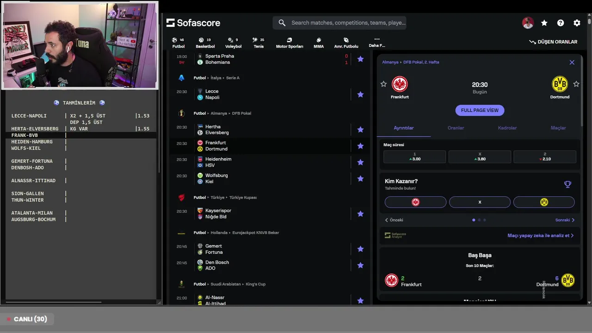
Task: Vote Frankfurt in Kim Kazanır poll
Action: tap(415, 202)
